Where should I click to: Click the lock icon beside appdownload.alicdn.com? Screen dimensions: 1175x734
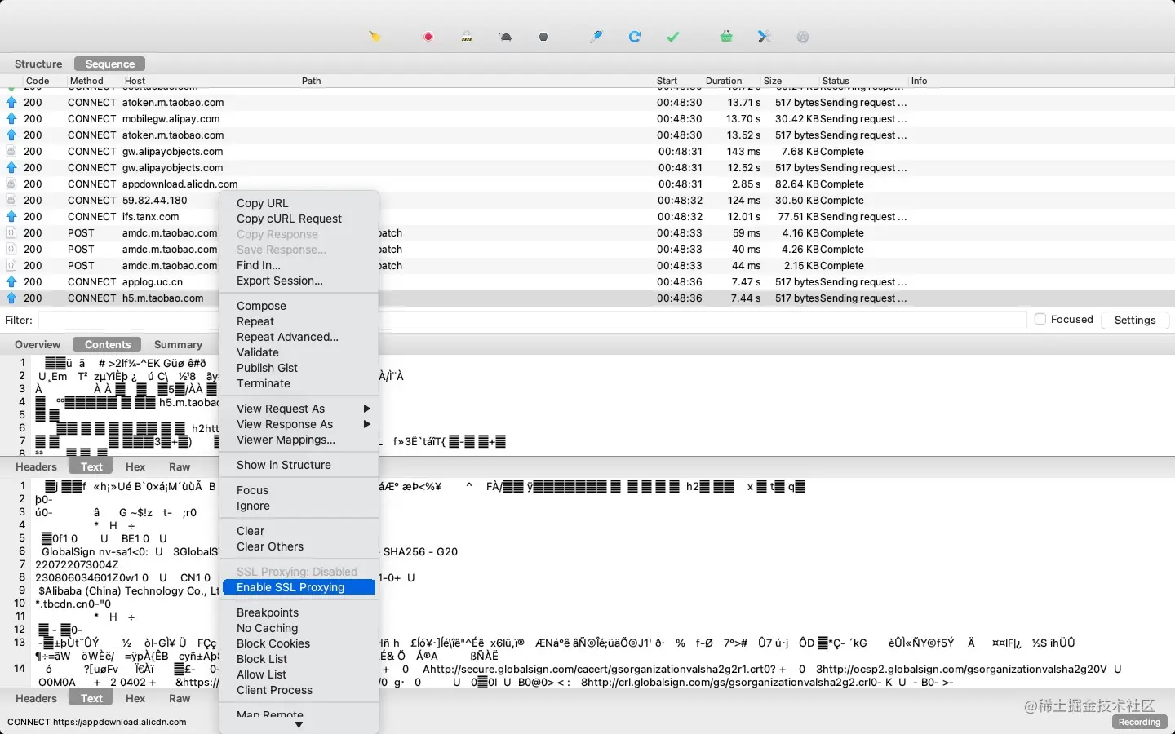coord(11,184)
